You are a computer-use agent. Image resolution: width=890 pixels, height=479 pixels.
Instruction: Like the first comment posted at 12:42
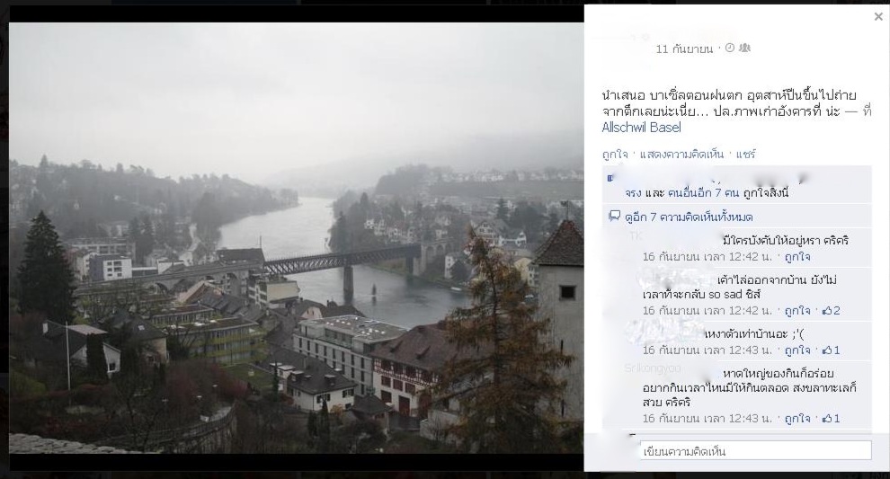(797, 257)
